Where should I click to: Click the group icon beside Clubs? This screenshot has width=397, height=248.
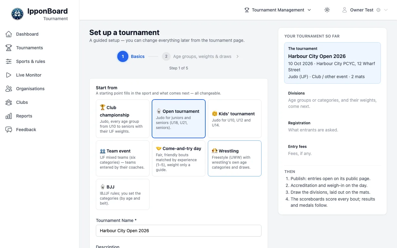(x=9, y=102)
